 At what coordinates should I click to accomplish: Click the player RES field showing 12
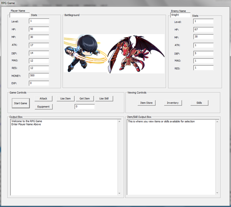39,68
